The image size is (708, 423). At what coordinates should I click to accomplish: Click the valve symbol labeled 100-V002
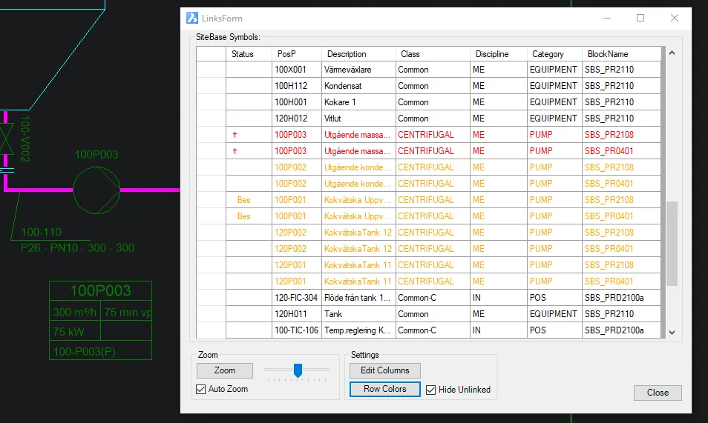[7, 140]
